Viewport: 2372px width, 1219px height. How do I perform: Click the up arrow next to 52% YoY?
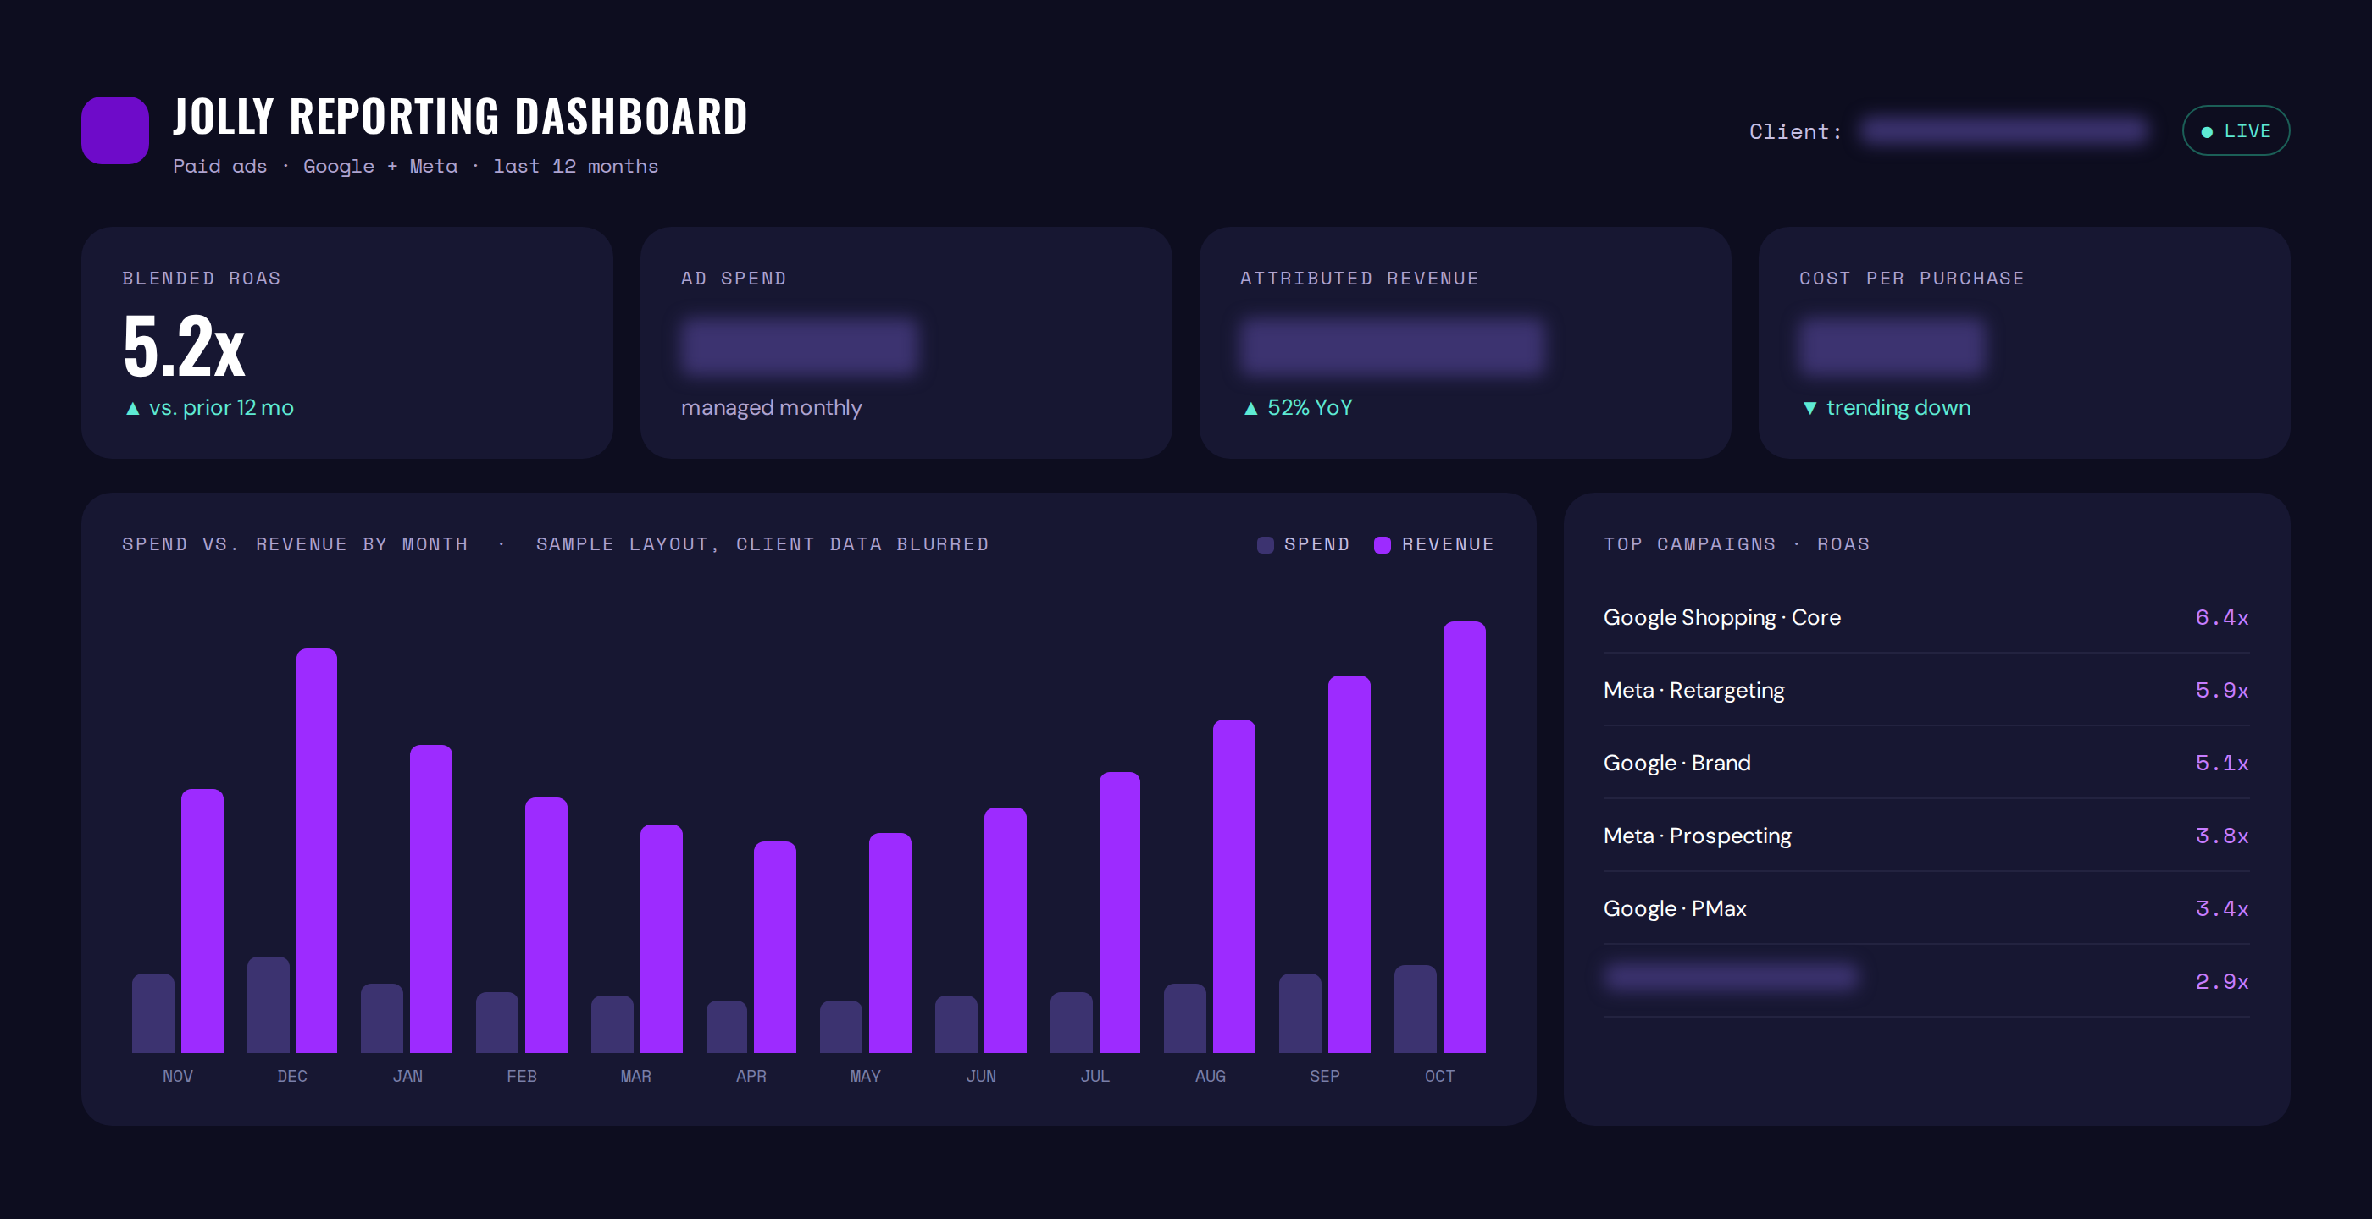pyautogui.click(x=1250, y=409)
